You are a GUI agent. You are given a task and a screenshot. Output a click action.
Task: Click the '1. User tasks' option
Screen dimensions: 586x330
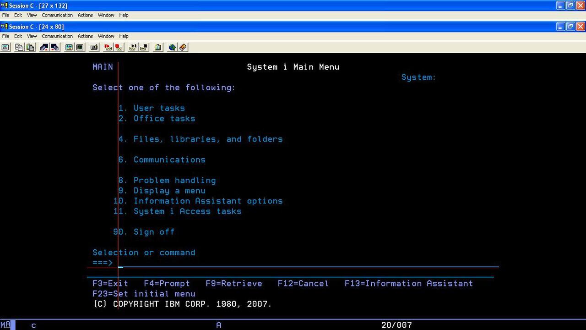[x=152, y=108]
